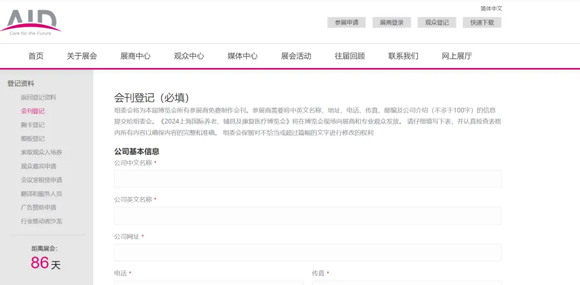Image resolution: width=580 pixels, height=285 pixels.
Task: Select 行业推动者沙龙 in sidebar
Action: coord(41,221)
